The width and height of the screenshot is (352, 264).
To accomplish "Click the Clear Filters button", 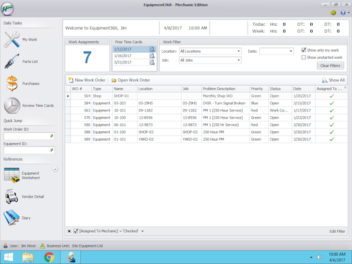I will coord(330,66).
